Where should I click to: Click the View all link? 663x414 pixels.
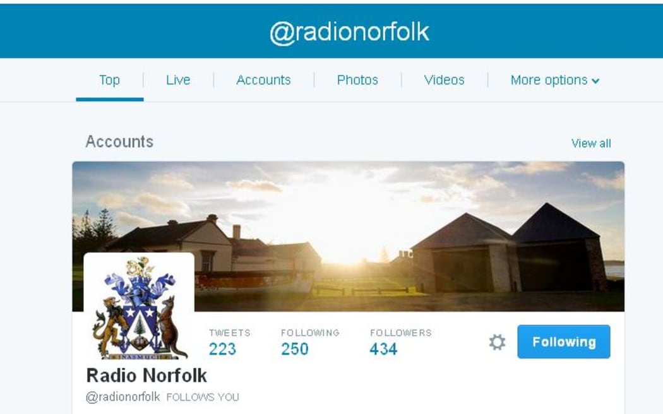(x=590, y=144)
